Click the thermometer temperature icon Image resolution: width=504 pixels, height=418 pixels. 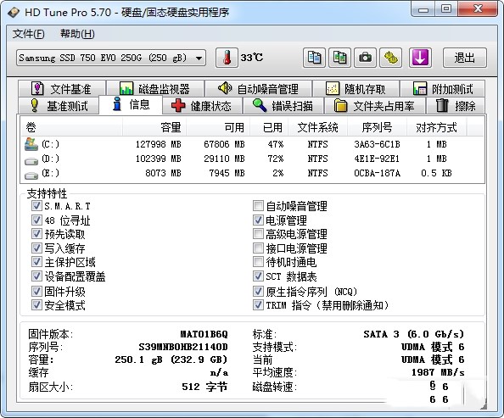click(227, 58)
